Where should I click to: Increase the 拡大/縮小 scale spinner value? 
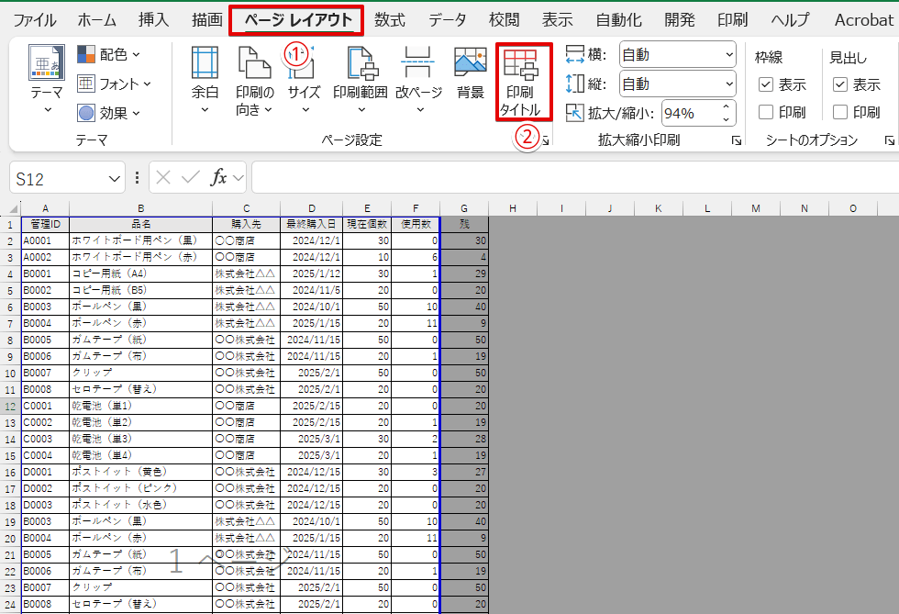pyautogui.click(x=727, y=107)
